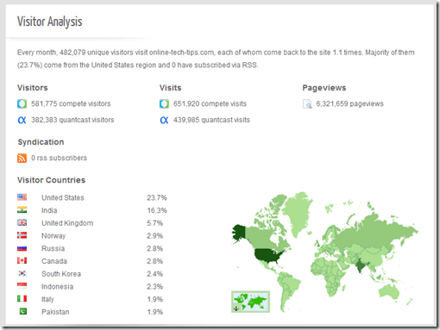Click the Indonesia flag icon

(22, 286)
